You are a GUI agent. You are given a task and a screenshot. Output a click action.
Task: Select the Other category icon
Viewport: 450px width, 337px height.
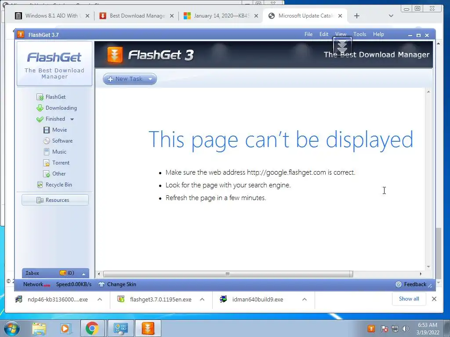pyautogui.click(x=47, y=174)
